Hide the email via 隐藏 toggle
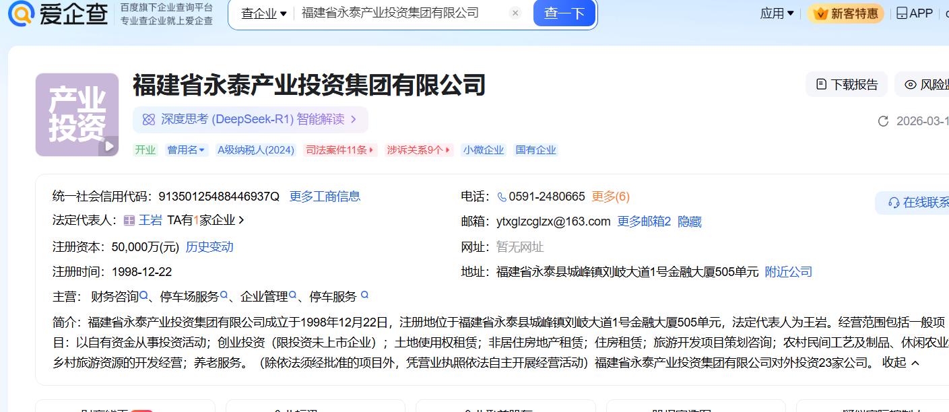Screen dimensions: 949x412 690,221
